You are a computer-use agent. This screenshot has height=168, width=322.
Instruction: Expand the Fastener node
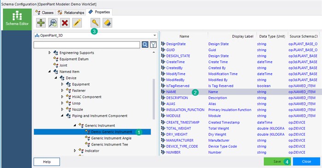pos(62,90)
